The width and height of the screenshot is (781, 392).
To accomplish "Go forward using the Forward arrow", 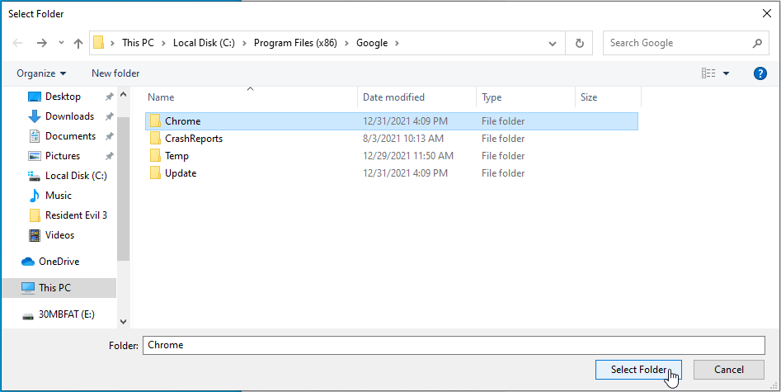I will click(42, 43).
